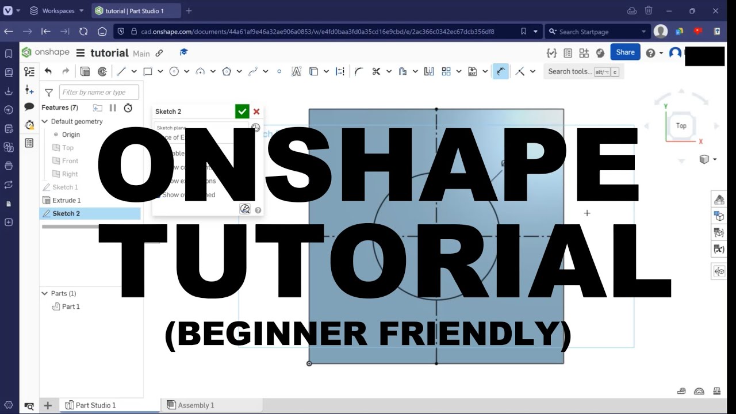Click the redo arrow in toolbar

pyautogui.click(x=66, y=71)
